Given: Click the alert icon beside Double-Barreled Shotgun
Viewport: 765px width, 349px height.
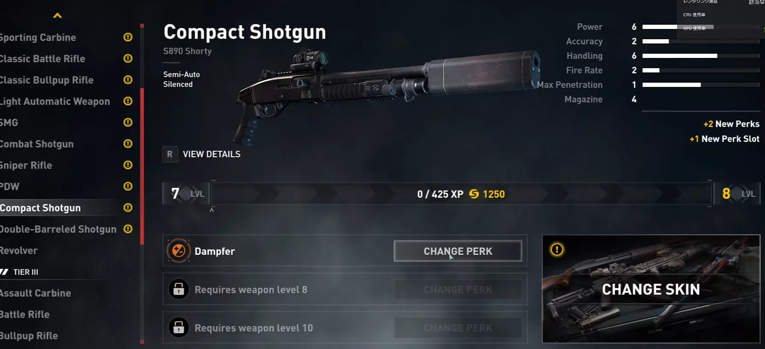Looking at the screenshot, I should click(x=128, y=229).
